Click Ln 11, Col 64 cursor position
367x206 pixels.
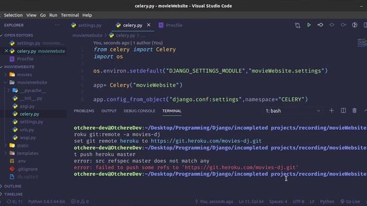point(251,201)
